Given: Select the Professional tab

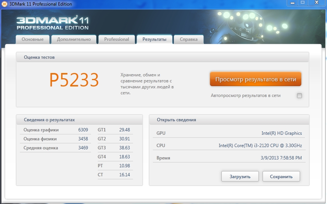Looking at the screenshot, I should tap(116, 39).
